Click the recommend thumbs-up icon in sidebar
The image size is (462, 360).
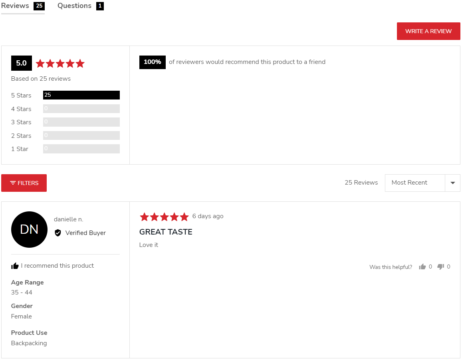point(15,266)
